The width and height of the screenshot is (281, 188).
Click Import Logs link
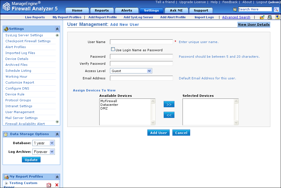204,17
